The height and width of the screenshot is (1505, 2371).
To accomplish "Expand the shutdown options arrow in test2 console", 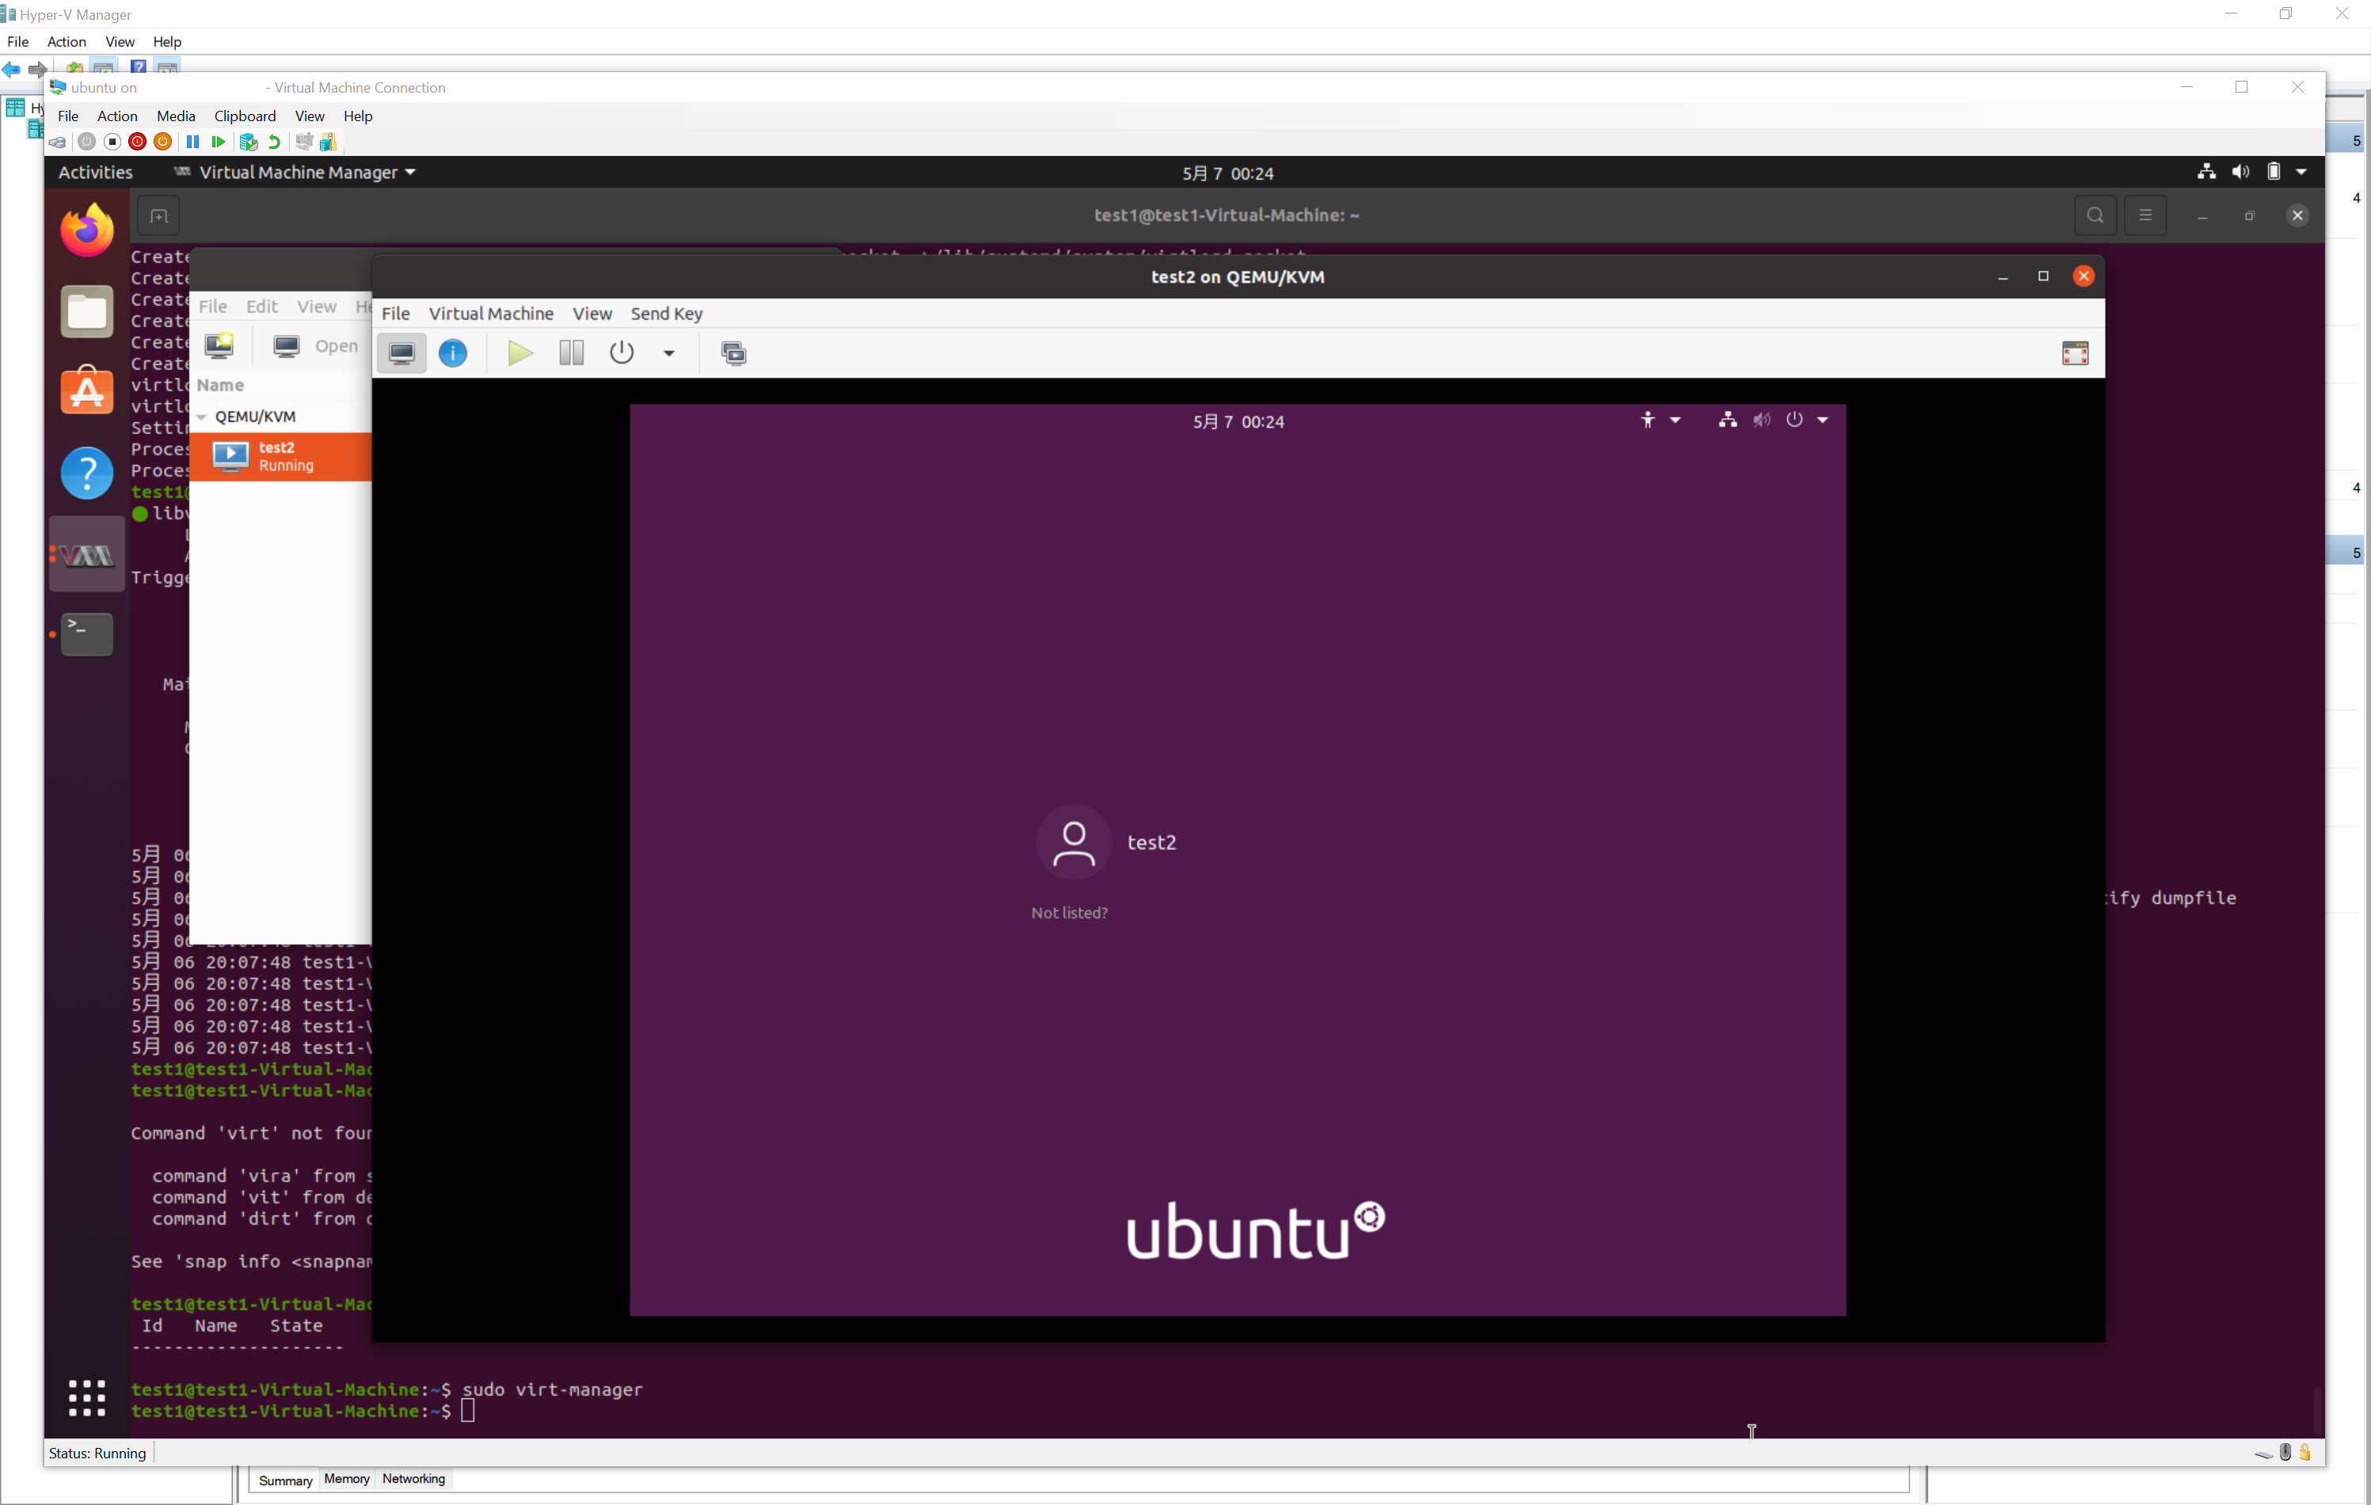I will coord(669,352).
